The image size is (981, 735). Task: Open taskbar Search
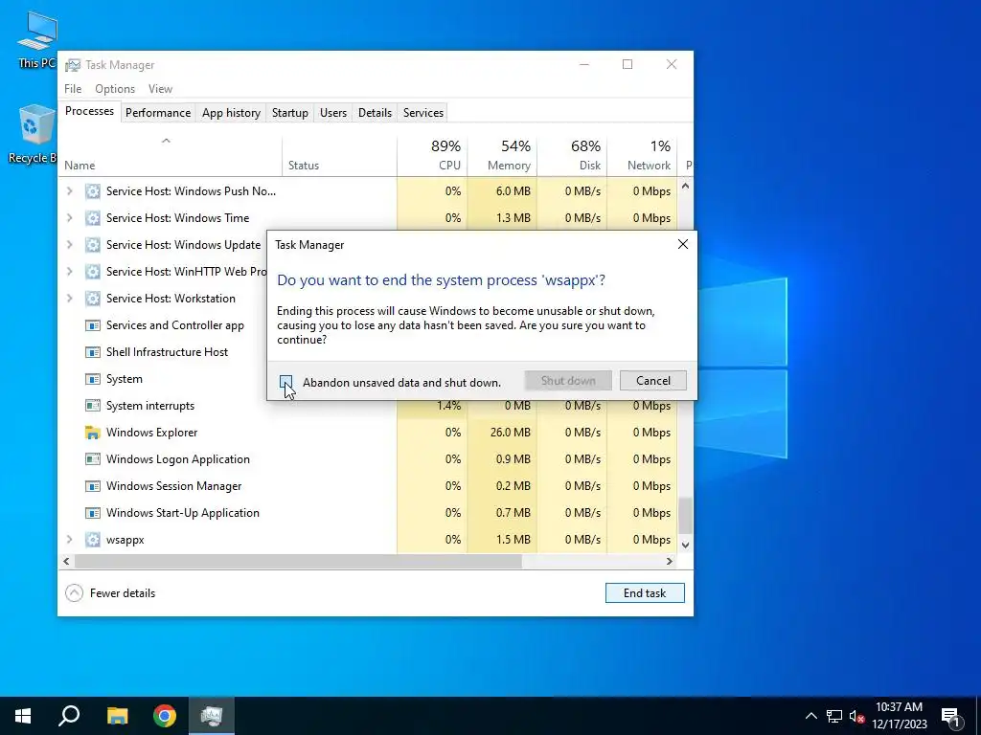coord(69,716)
